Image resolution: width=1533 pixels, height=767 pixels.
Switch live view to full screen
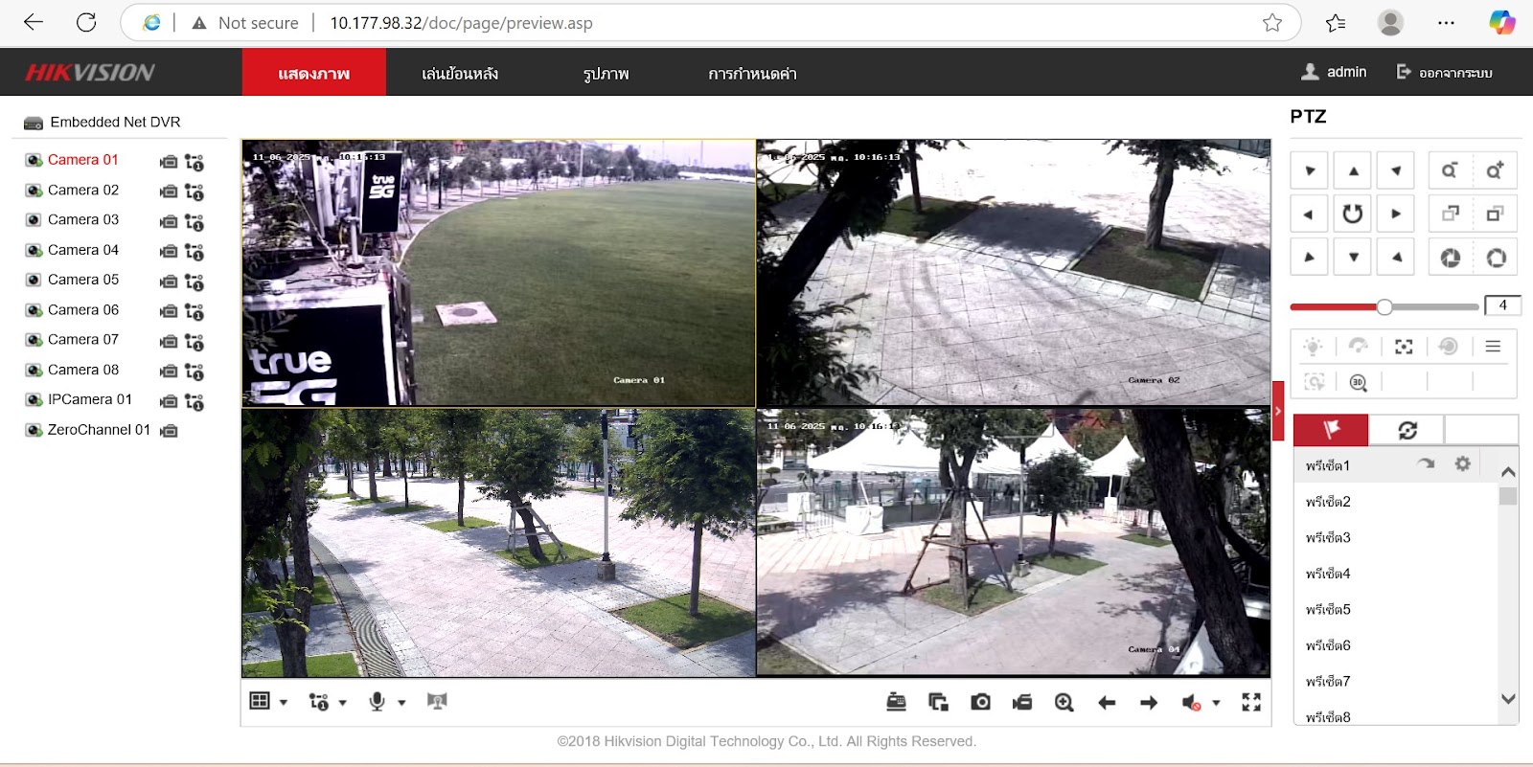click(x=1251, y=702)
